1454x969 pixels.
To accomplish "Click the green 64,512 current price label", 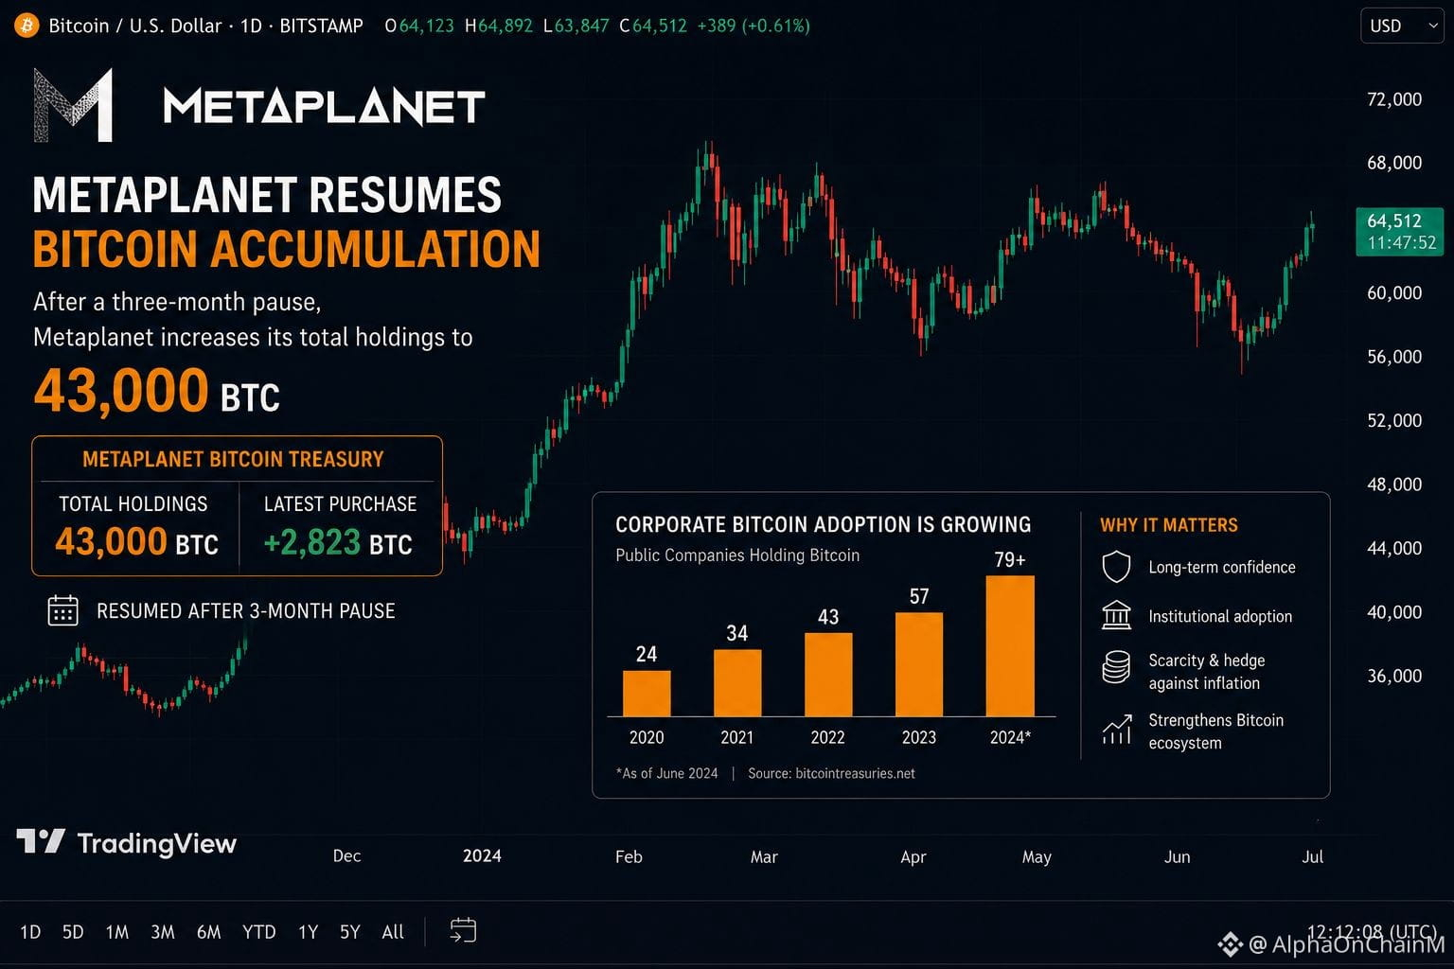I will [1401, 231].
